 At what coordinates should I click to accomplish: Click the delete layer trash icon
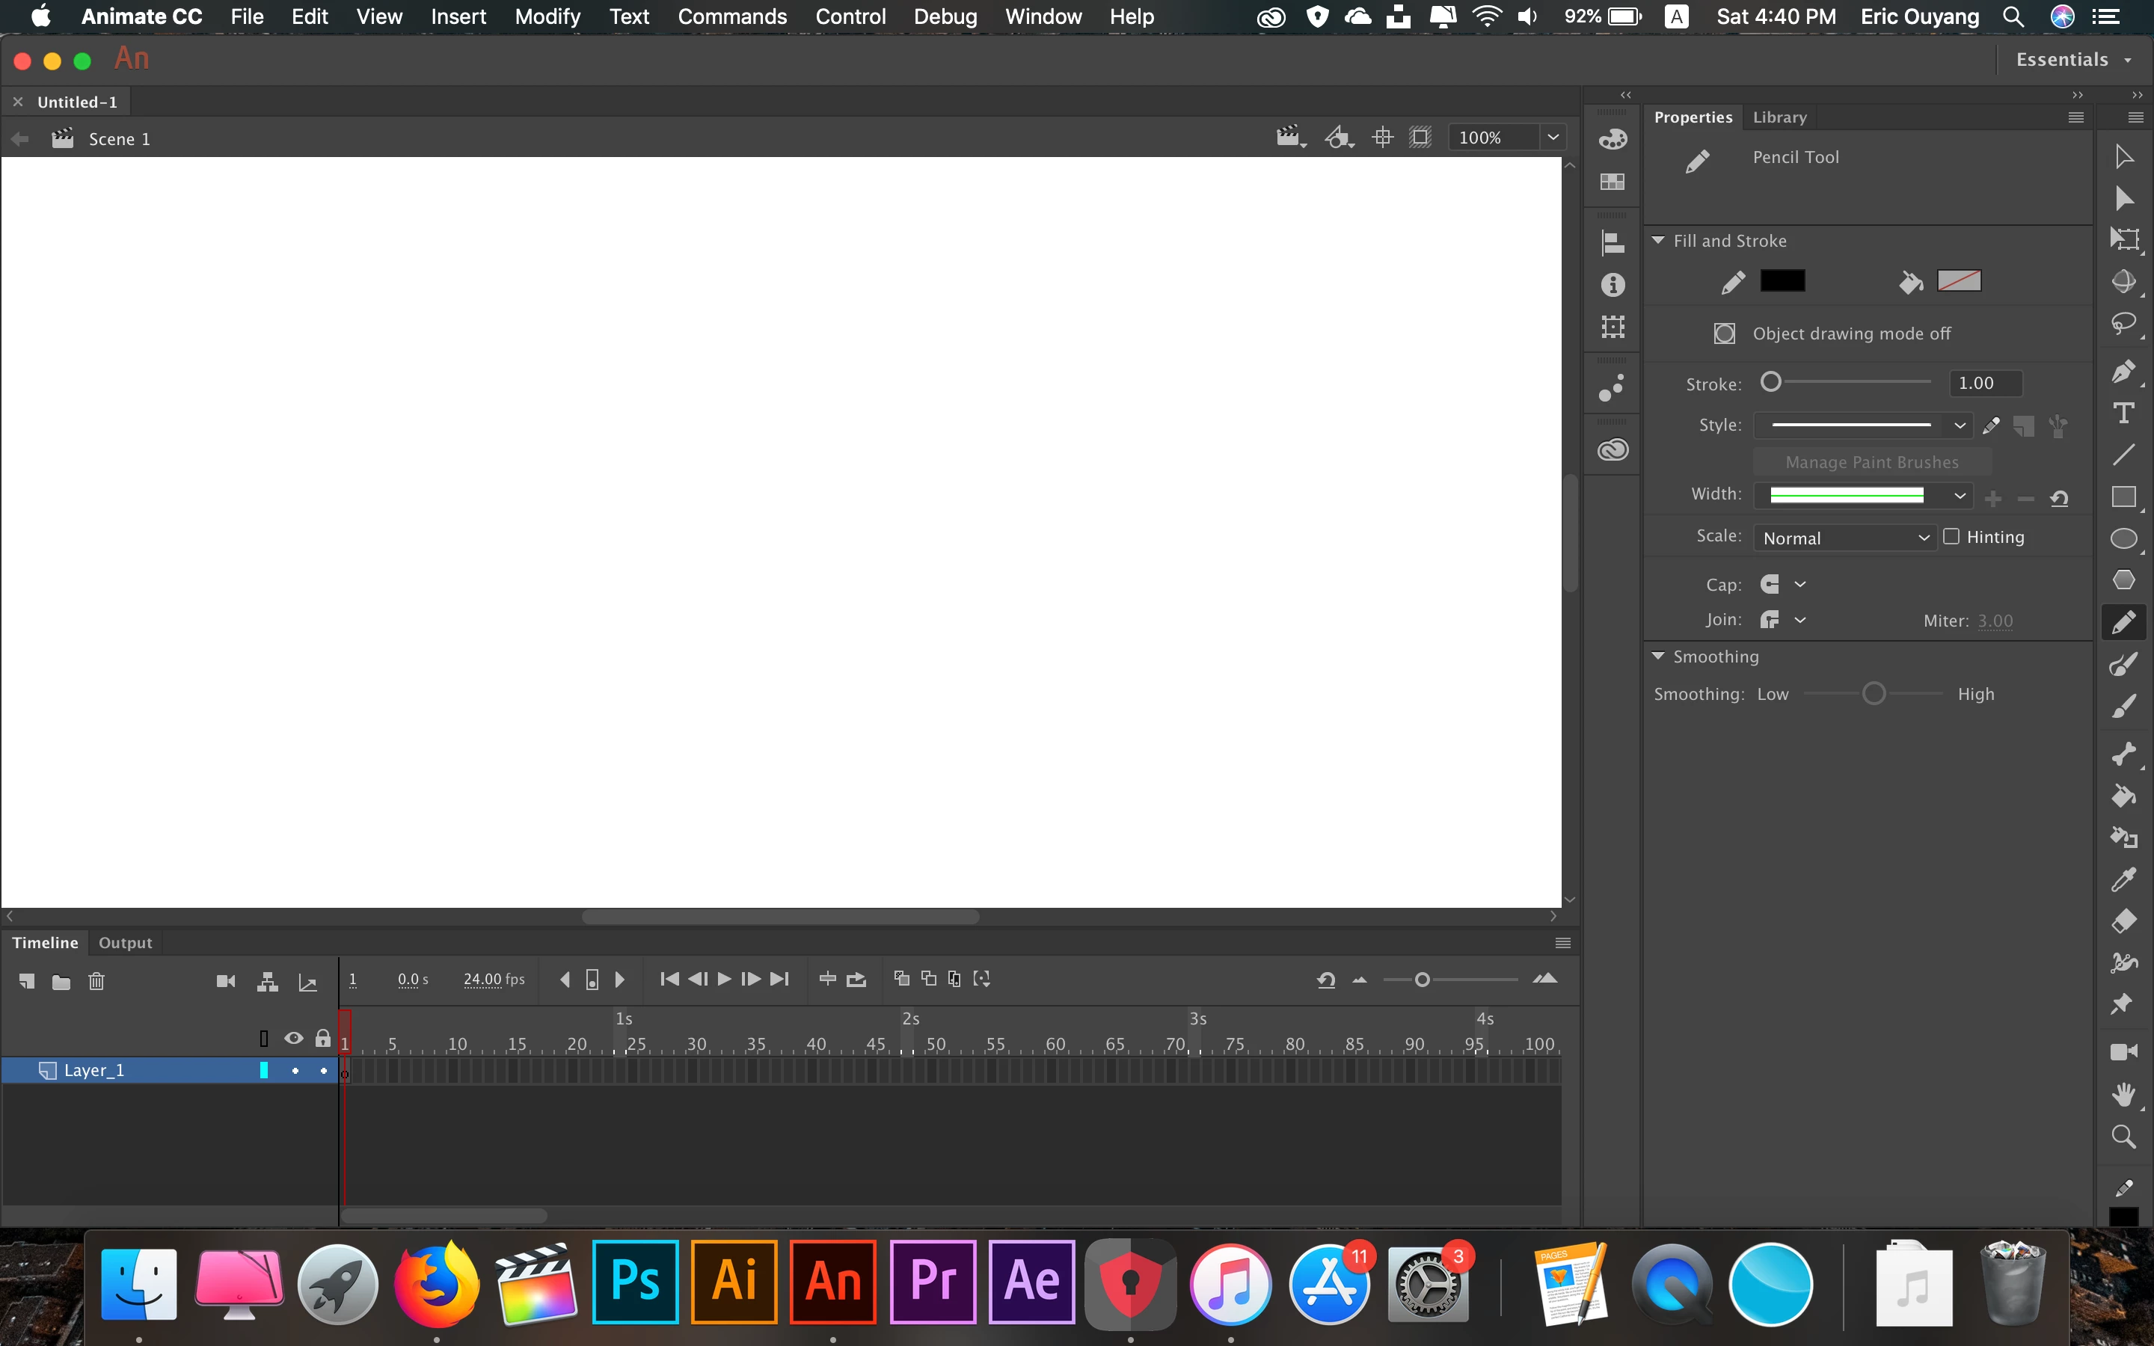pos(96,981)
